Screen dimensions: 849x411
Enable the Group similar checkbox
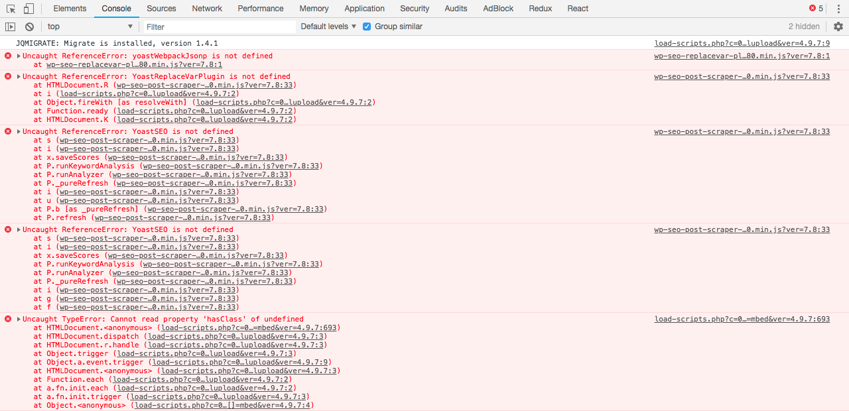click(367, 27)
